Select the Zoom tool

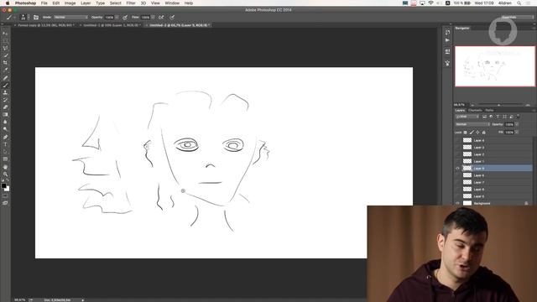pos(5,174)
